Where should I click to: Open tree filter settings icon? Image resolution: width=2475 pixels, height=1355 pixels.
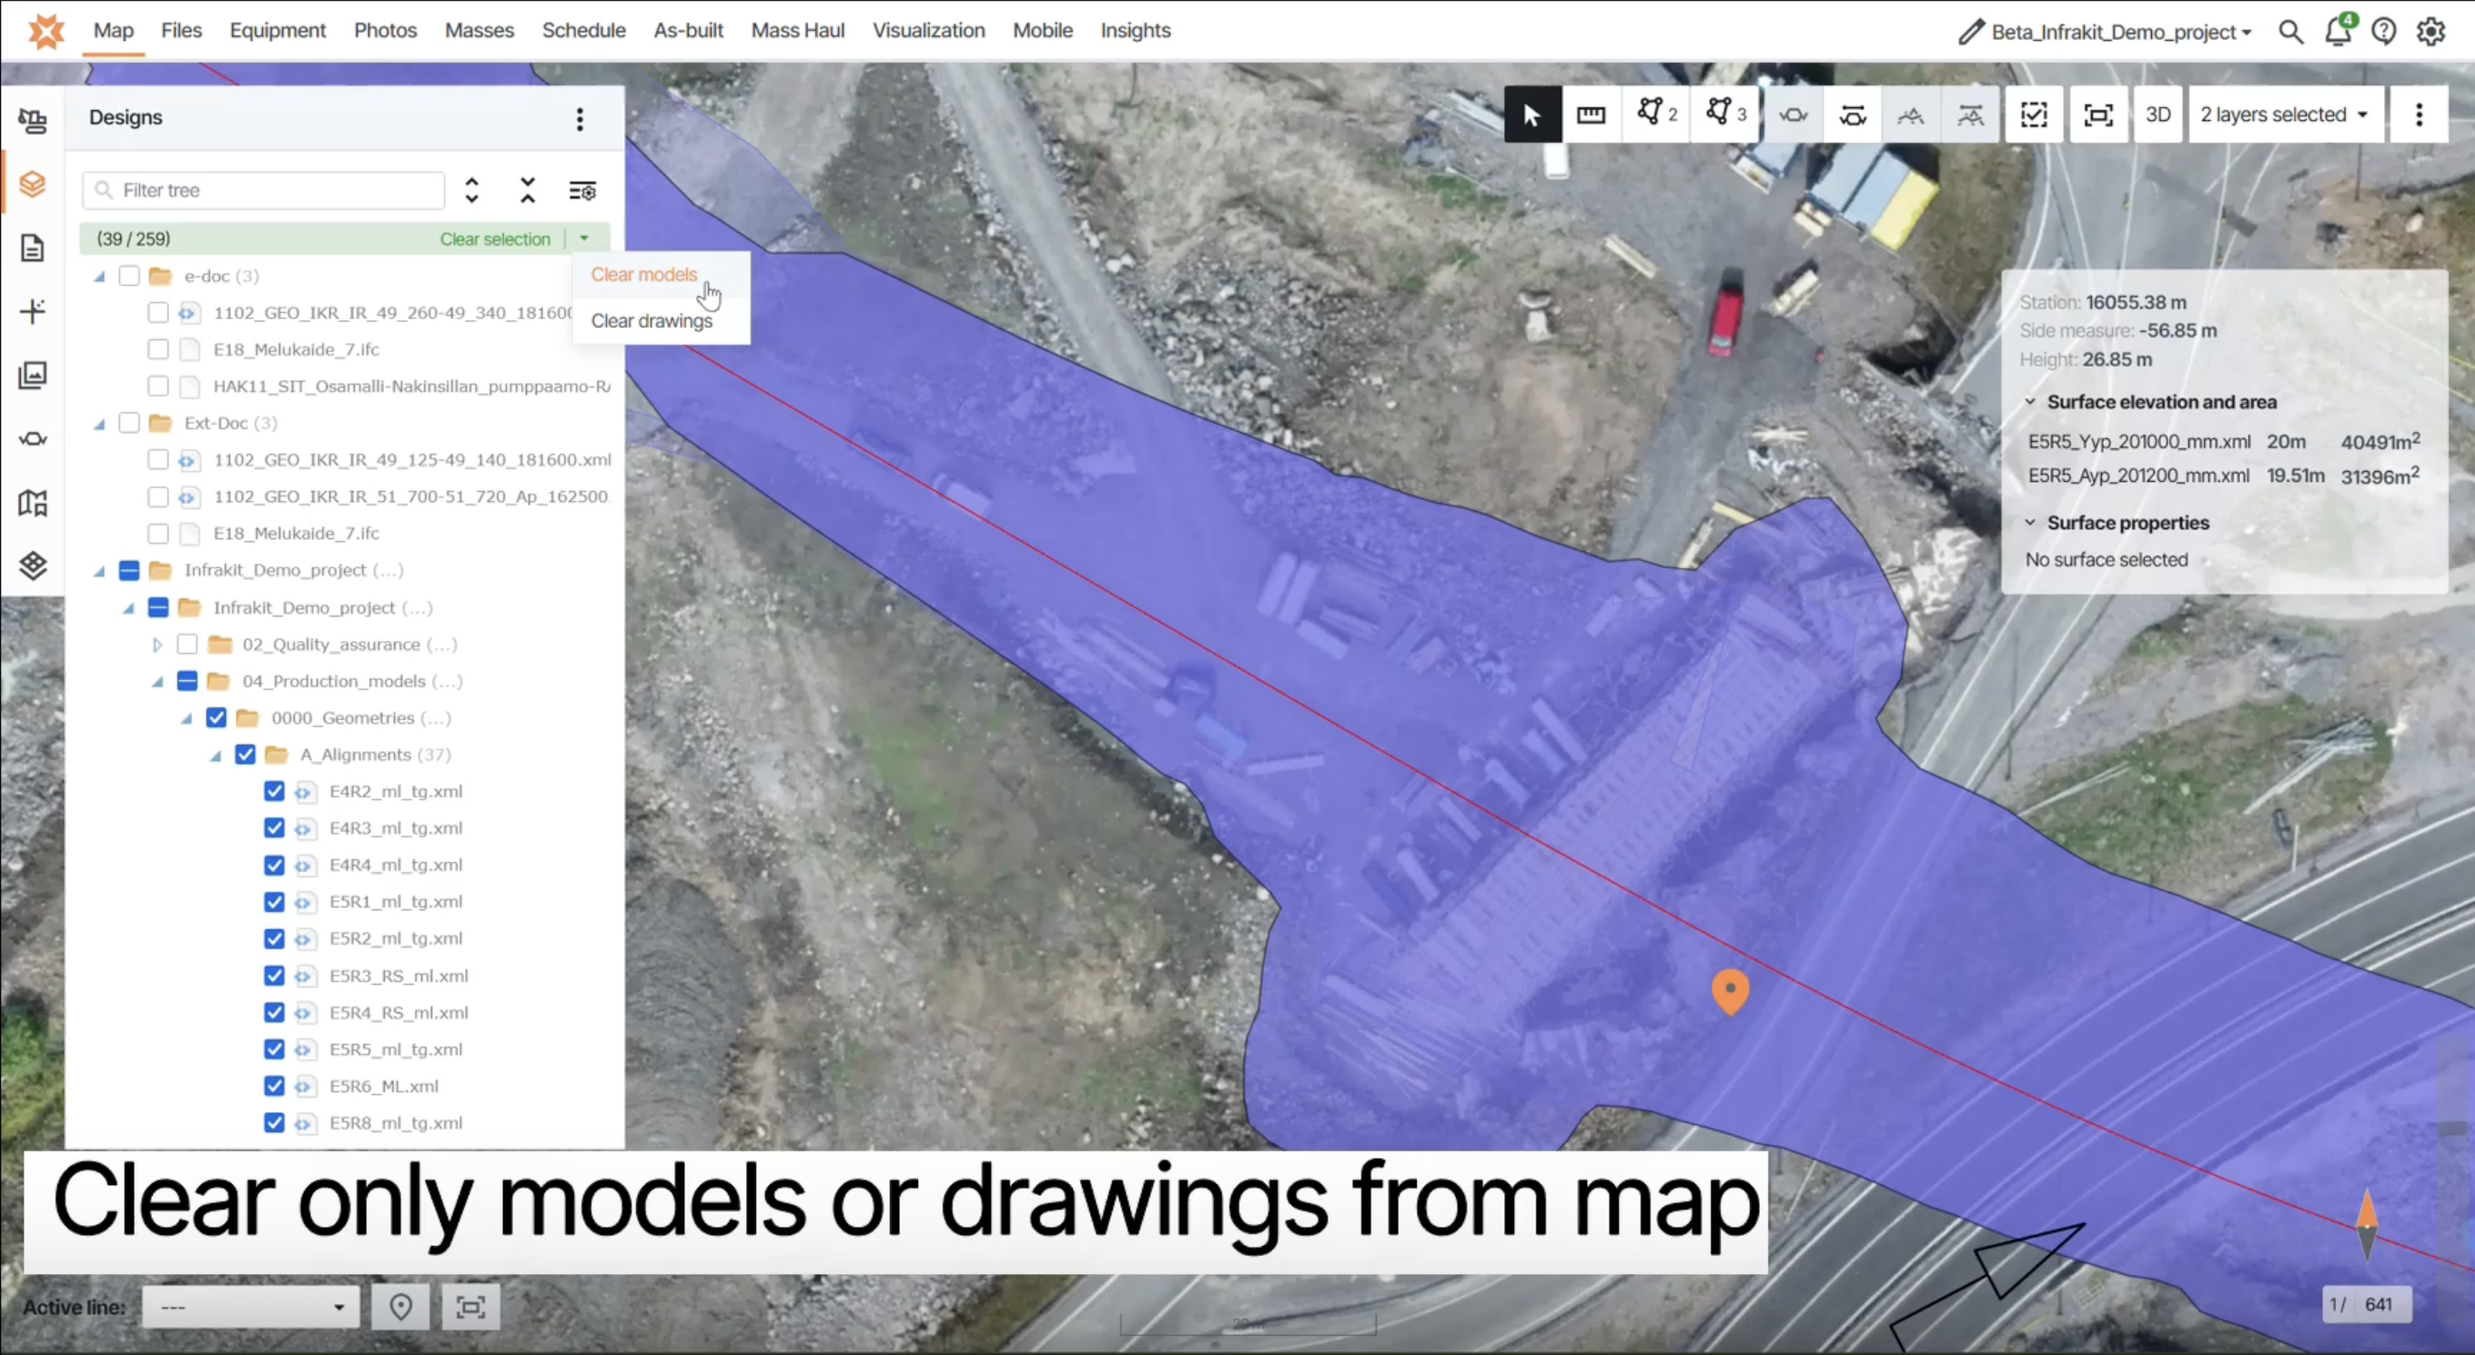pos(582,190)
